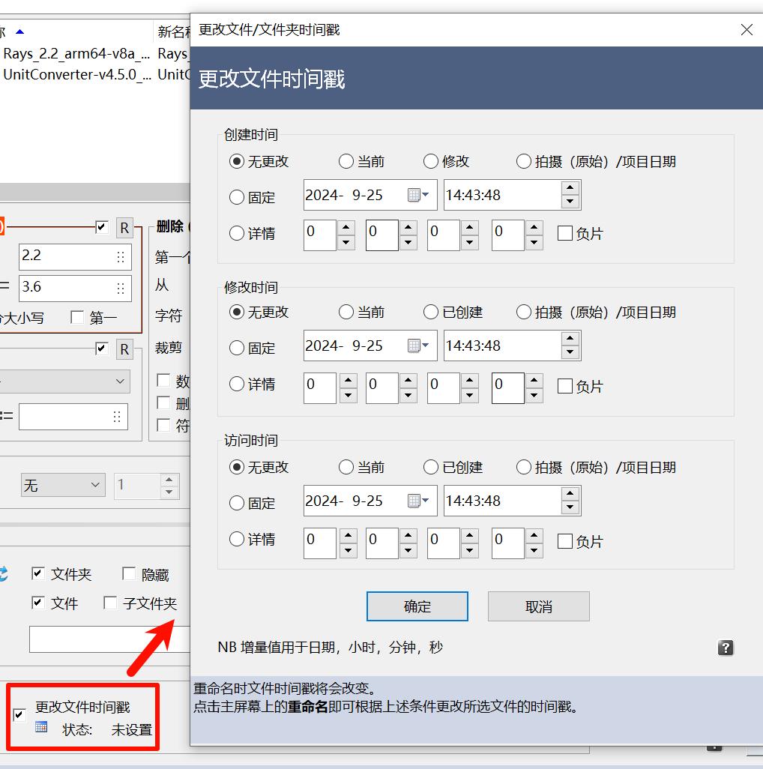
Task: Click up arrow on 创建时间 time spinner
Action: point(570,189)
